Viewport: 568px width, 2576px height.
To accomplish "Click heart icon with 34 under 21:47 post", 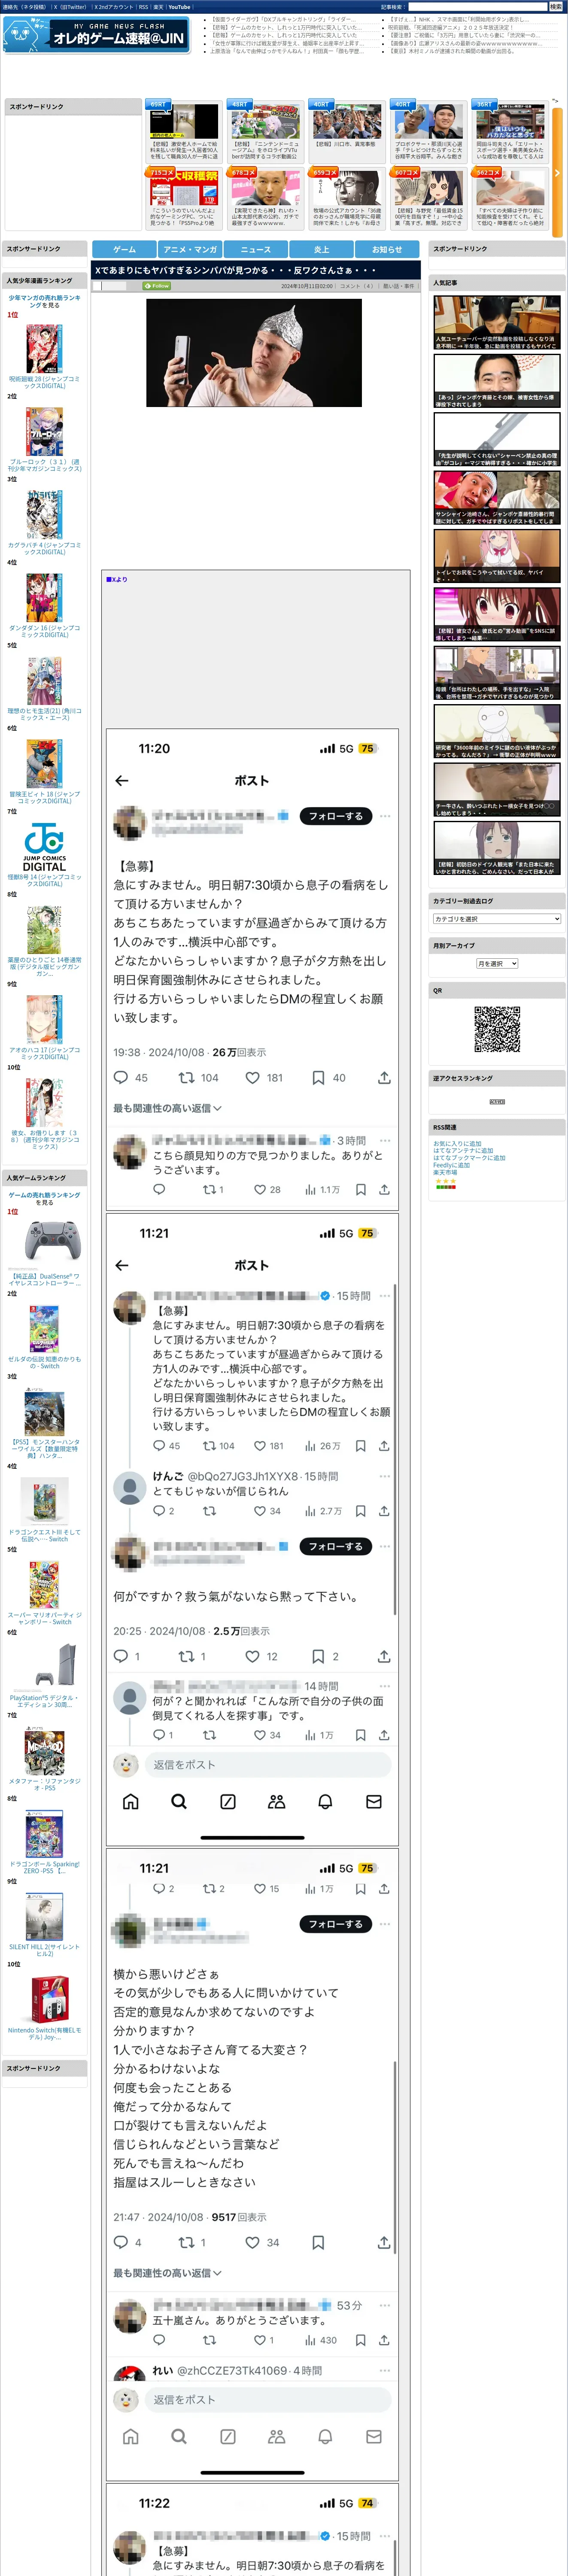I will coord(253,2242).
